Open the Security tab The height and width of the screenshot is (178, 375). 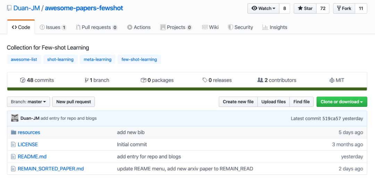click(x=240, y=27)
